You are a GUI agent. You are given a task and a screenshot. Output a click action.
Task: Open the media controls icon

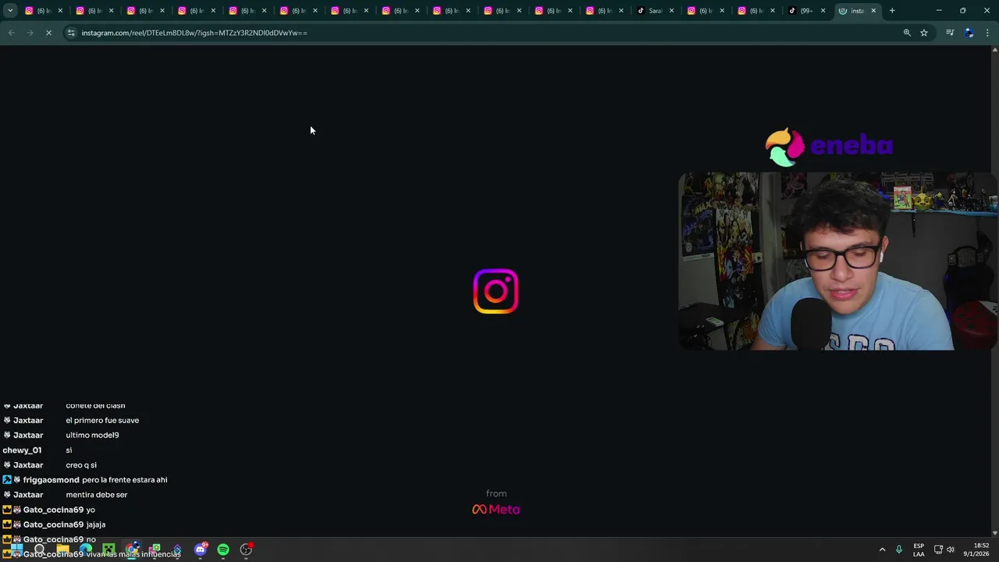pos(950,33)
